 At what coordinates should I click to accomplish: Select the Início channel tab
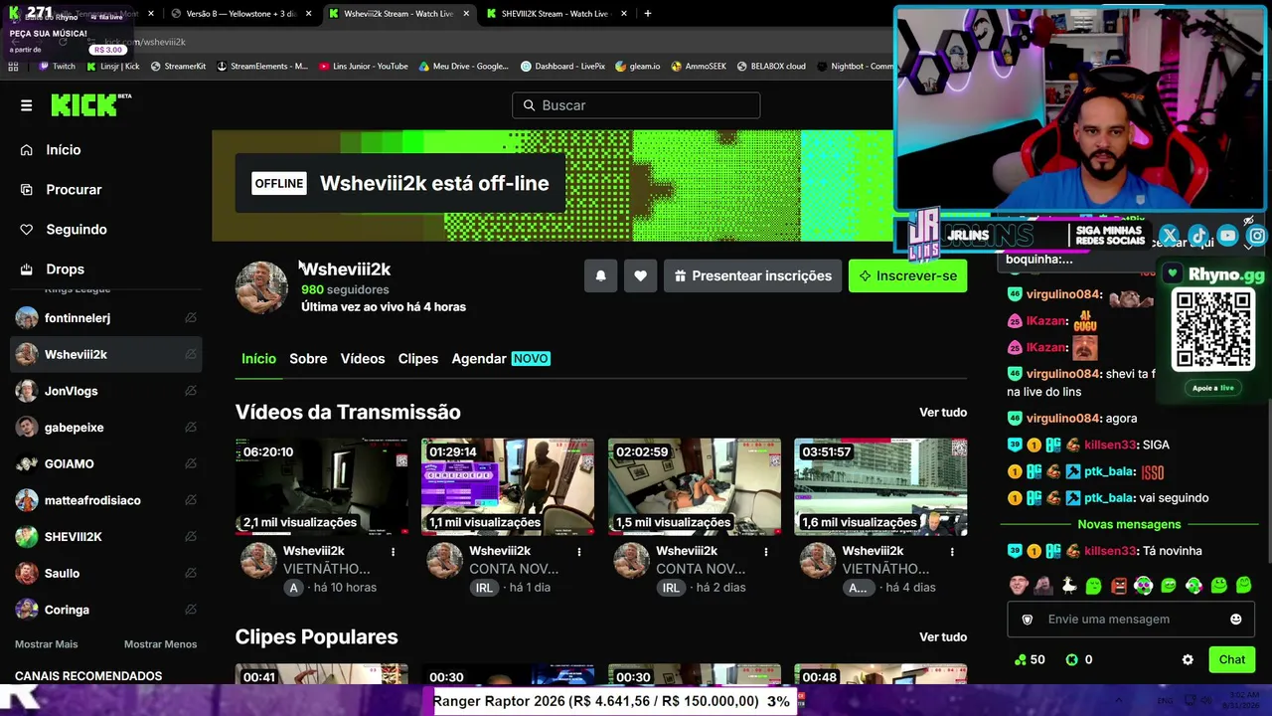click(x=258, y=359)
